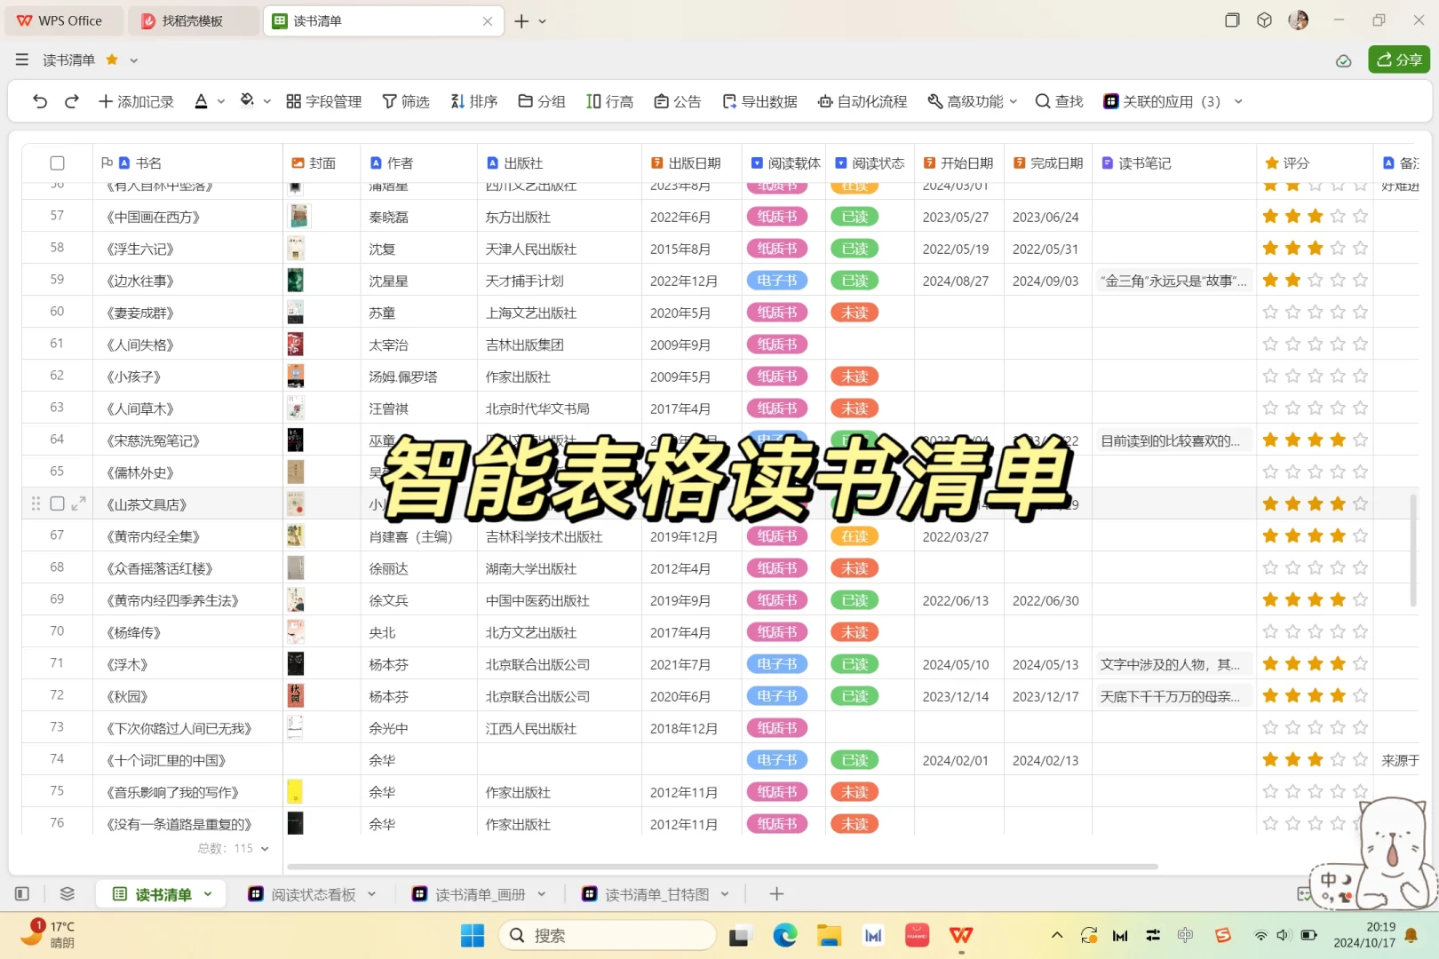
Task: Expand the fill color dropdown arrow
Action: (266, 102)
